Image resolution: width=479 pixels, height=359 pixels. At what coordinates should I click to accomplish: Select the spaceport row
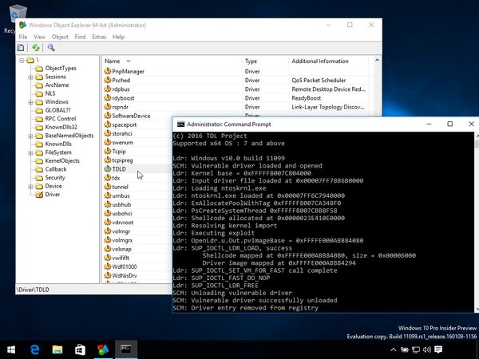point(137,124)
